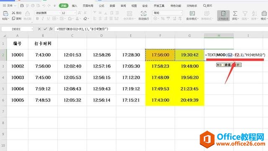Open the 文件 File menu
Image resolution: width=268 pixels, height=151 pixels.
click(9, 5)
